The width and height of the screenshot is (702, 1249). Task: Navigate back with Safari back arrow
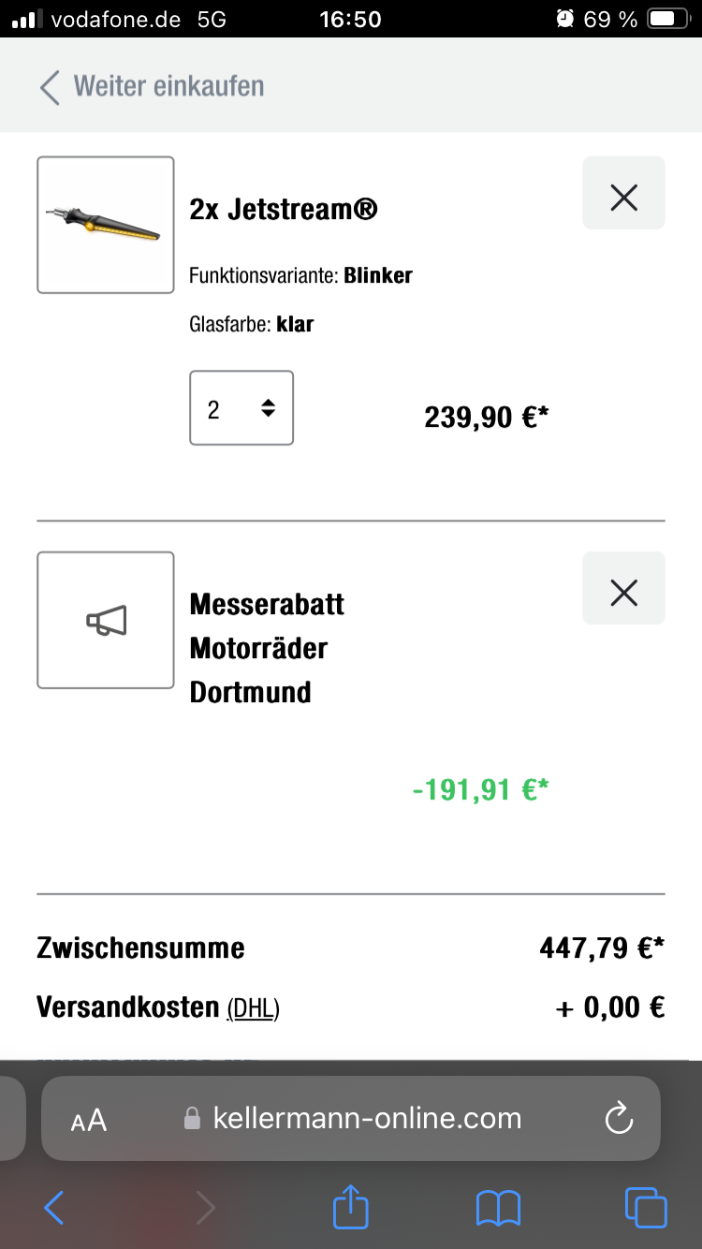point(54,1208)
